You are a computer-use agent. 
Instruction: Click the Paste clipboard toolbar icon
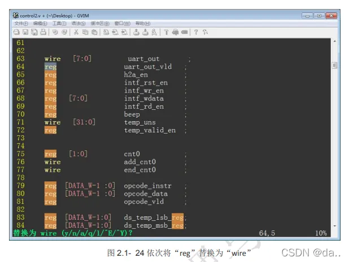94,32
